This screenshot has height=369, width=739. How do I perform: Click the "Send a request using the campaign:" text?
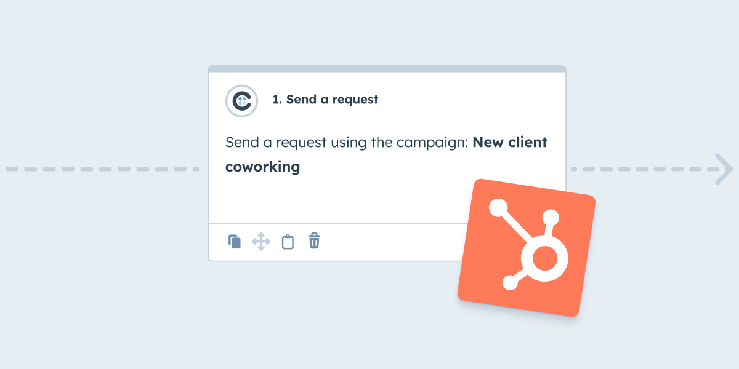pyautogui.click(x=347, y=143)
